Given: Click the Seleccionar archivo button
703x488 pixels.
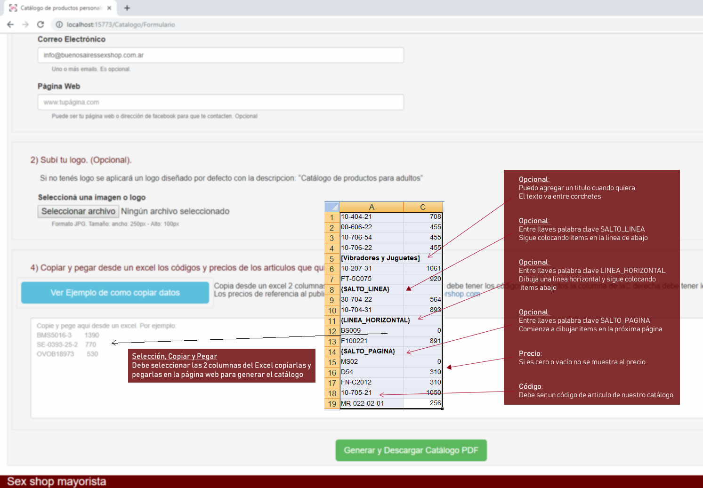Looking at the screenshot, I should click(78, 211).
